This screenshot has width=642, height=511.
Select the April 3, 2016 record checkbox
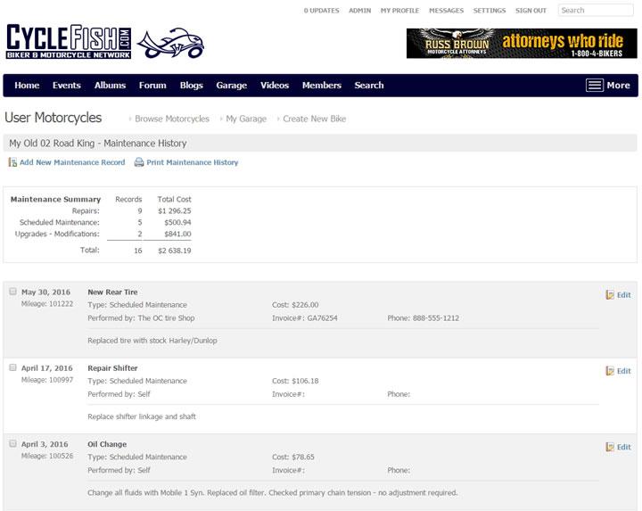pos(12,443)
